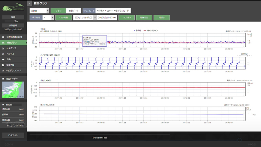The height and width of the screenshot is (147, 261).
Task: Go forward one month with 1ヶ月後> button
Action: [x=126, y=18]
